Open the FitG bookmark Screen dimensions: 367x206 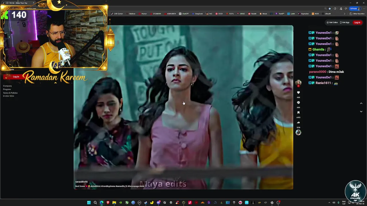point(209,14)
